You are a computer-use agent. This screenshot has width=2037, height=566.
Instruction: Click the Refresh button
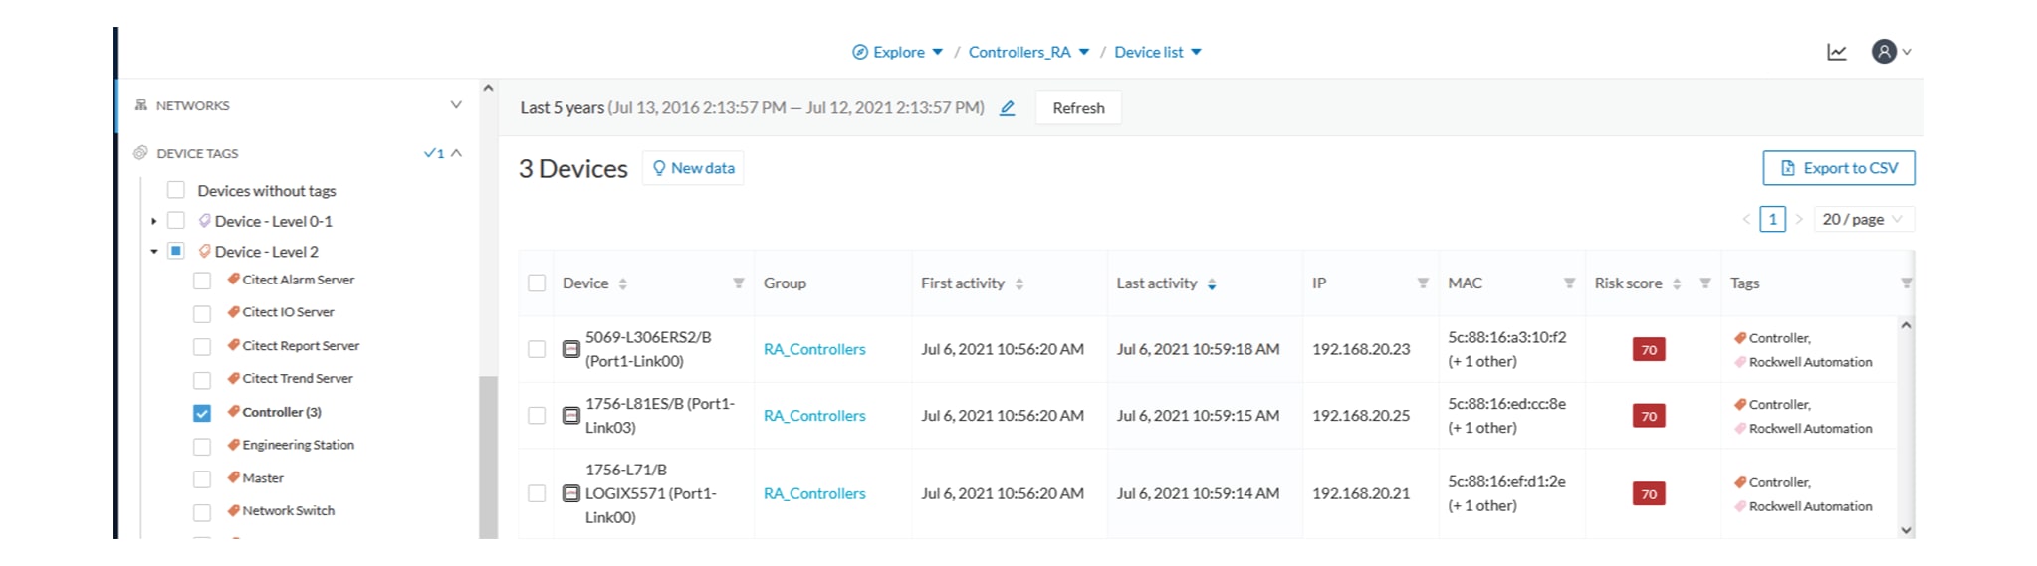[x=1078, y=107]
